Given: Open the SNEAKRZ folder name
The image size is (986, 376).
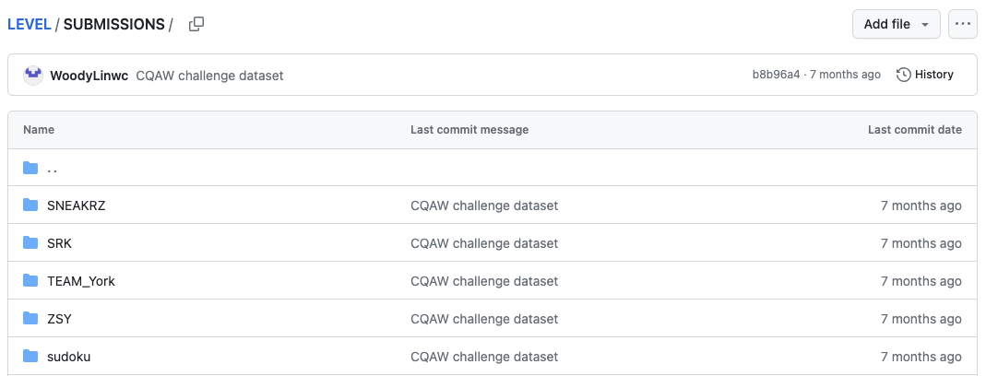Looking at the screenshot, I should pos(76,206).
